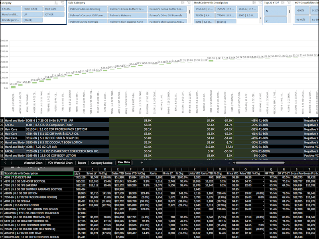Go to the previous sheet using the left arrow
319x239 pixels.
pos(5,163)
